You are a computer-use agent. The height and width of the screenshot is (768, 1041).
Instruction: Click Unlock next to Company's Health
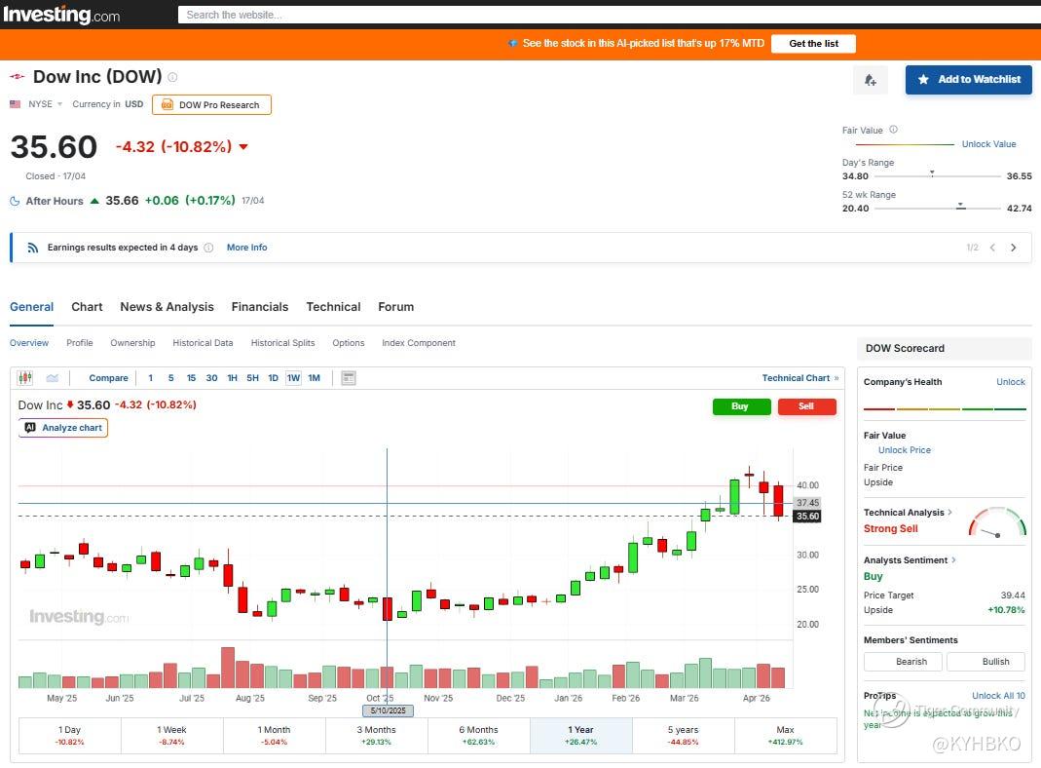(1011, 382)
